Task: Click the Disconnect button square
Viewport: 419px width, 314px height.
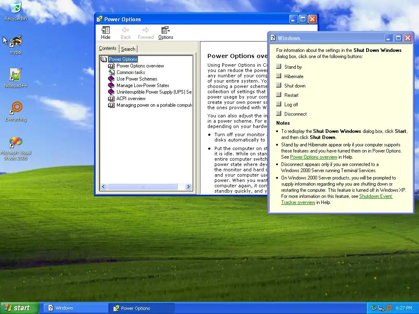Action: (x=279, y=113)
